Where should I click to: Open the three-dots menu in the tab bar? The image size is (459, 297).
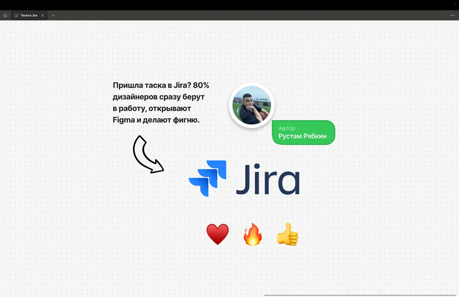pos(452,15)
